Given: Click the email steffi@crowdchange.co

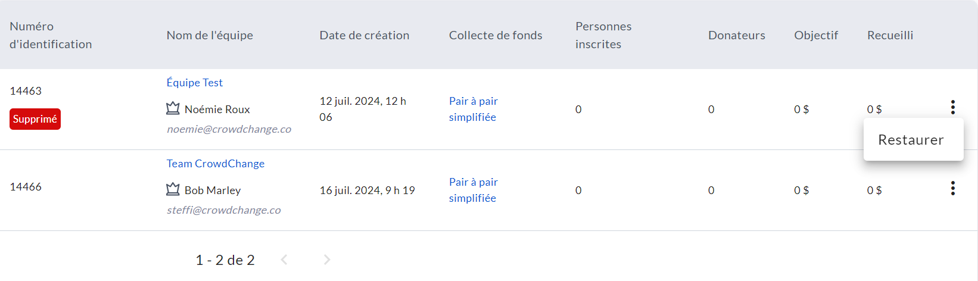Looking at the screenshot, I should tap(224, 210).
